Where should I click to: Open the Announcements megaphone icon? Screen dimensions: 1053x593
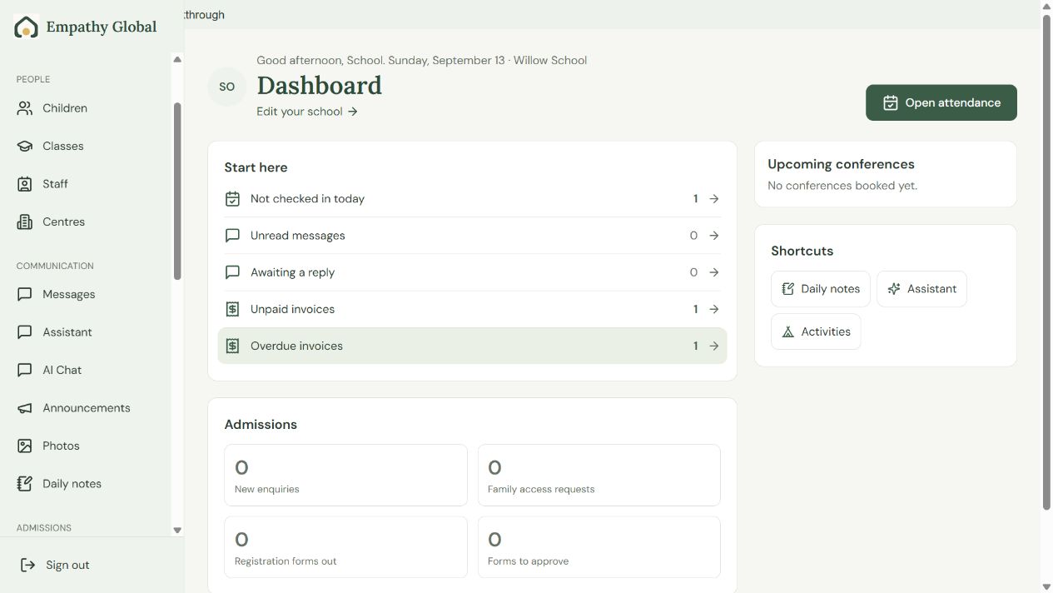tap(25, 408)
